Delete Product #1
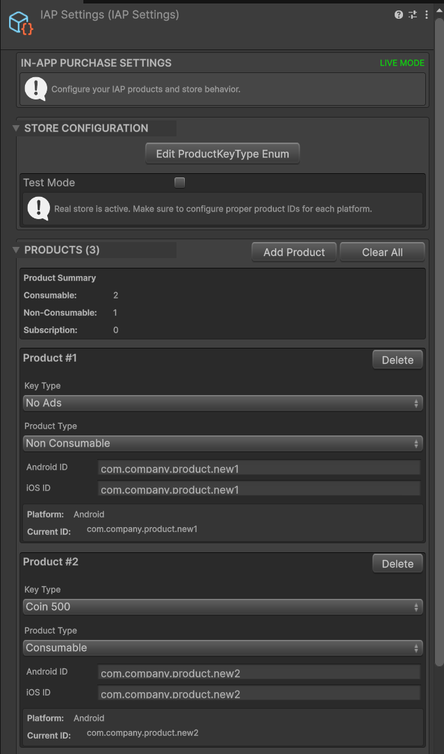Screen dimensions: 444x754 [397, 360]
